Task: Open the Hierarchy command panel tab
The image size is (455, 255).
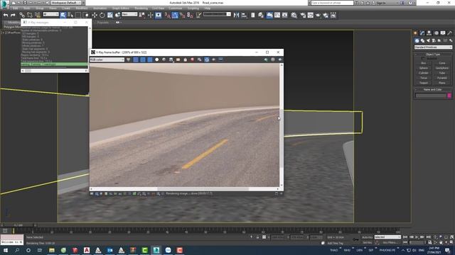Action: pyautogui.click(x=429, y=33)
